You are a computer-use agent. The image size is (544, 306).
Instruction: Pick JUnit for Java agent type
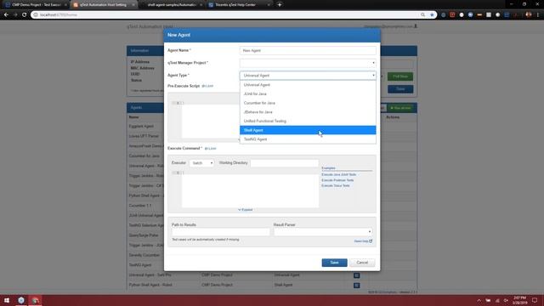point(308,93)
